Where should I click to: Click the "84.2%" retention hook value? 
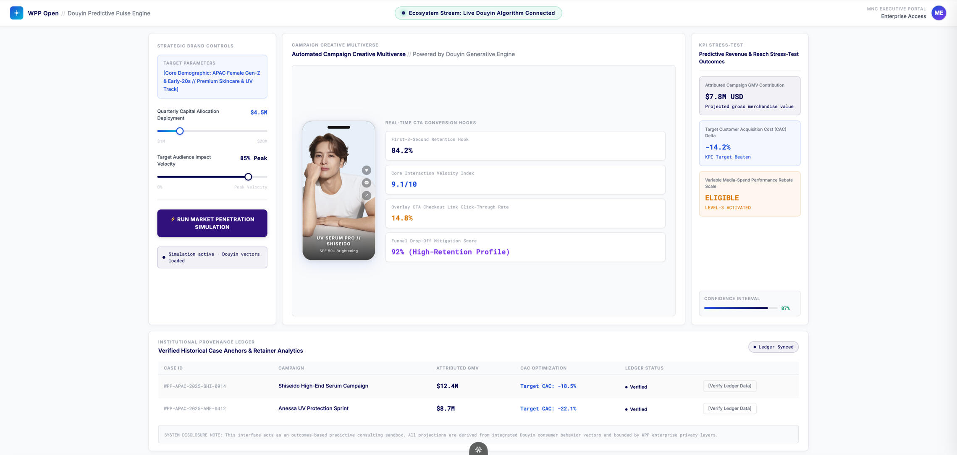(402, 151)
